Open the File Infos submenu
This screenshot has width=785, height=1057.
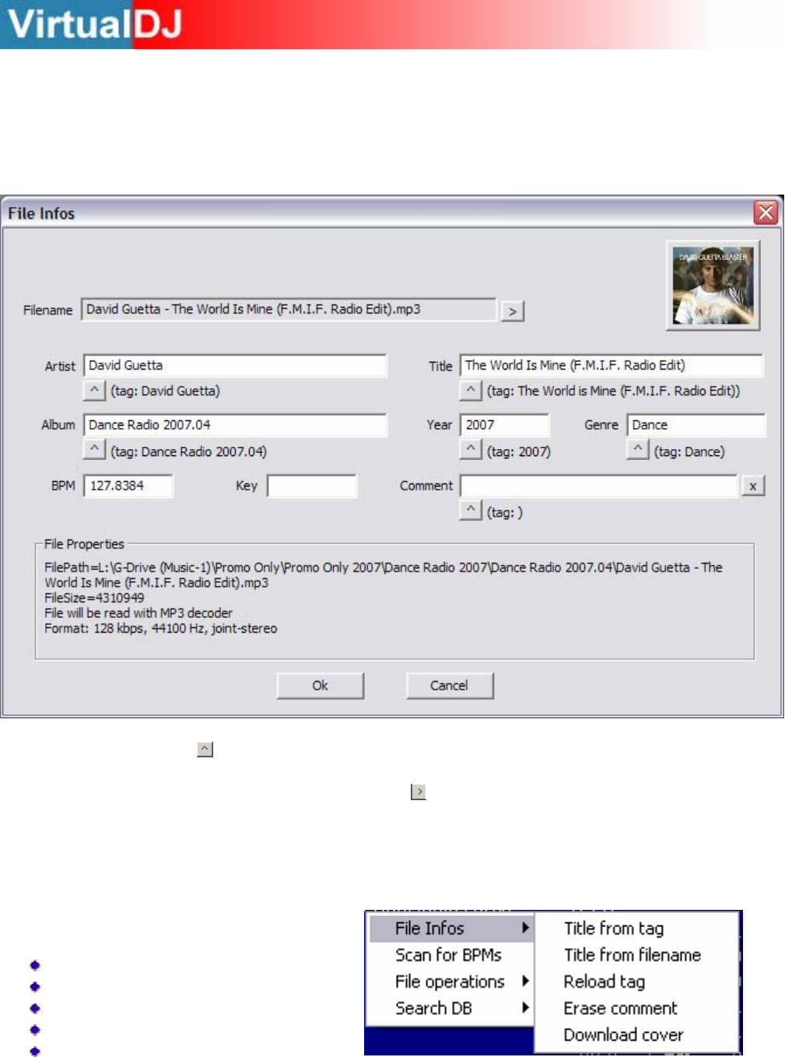coord(450,928)
